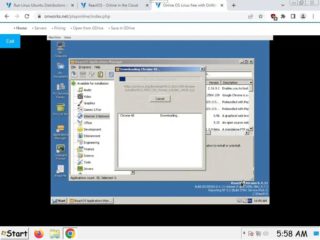Open the Servers link
320x240 pixels.
[40, 28]
